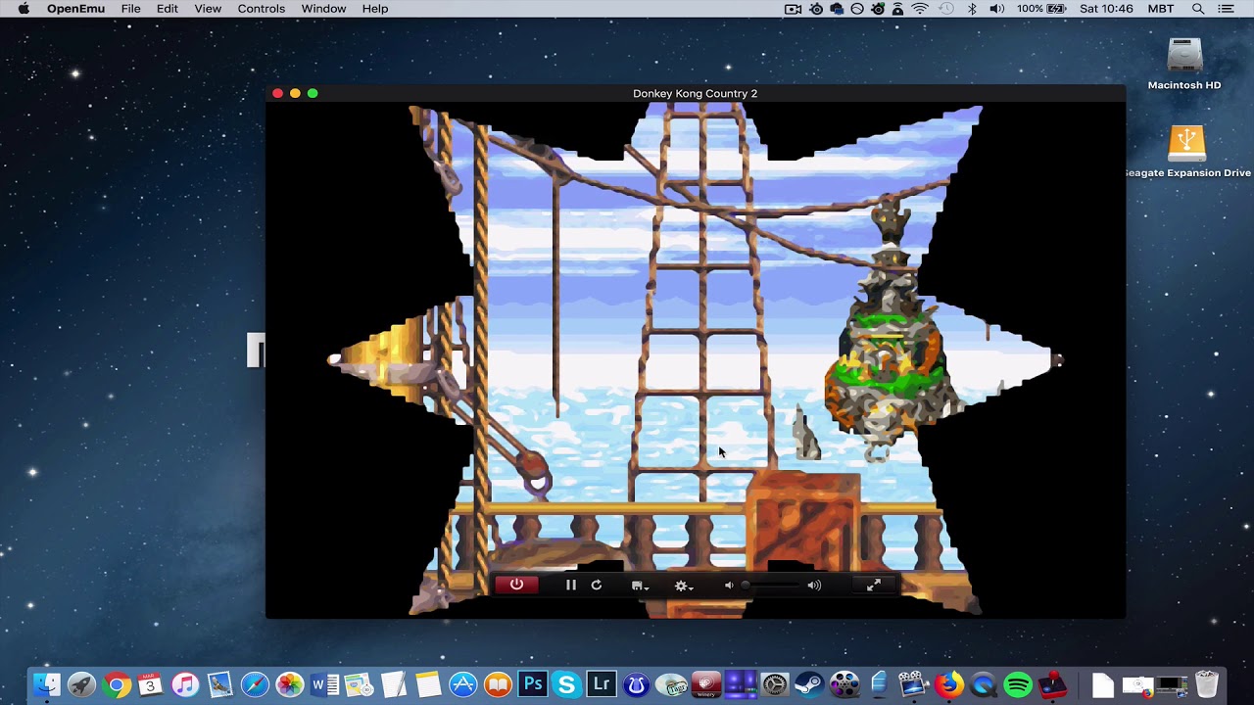Launch Photoshop from the dock

[532, 684]
